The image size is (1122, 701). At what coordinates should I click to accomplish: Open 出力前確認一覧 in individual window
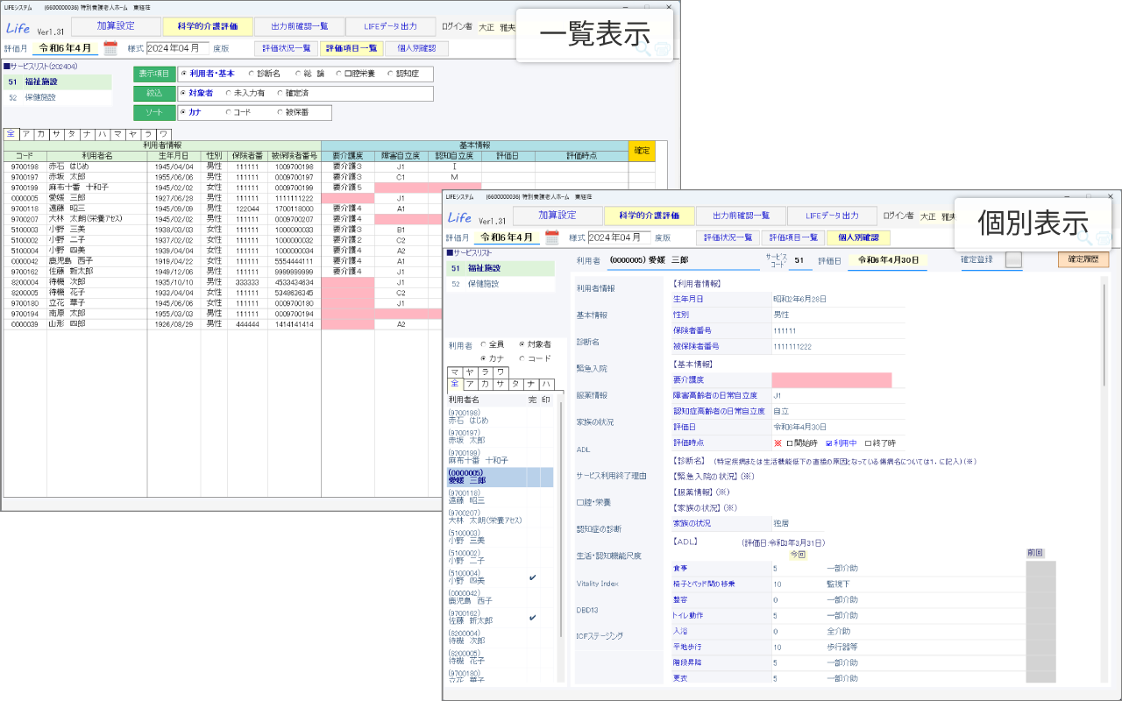click(741, 216)
